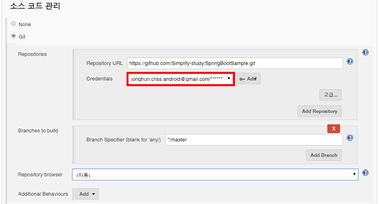Click inside the Branch Specifier field

254,139
